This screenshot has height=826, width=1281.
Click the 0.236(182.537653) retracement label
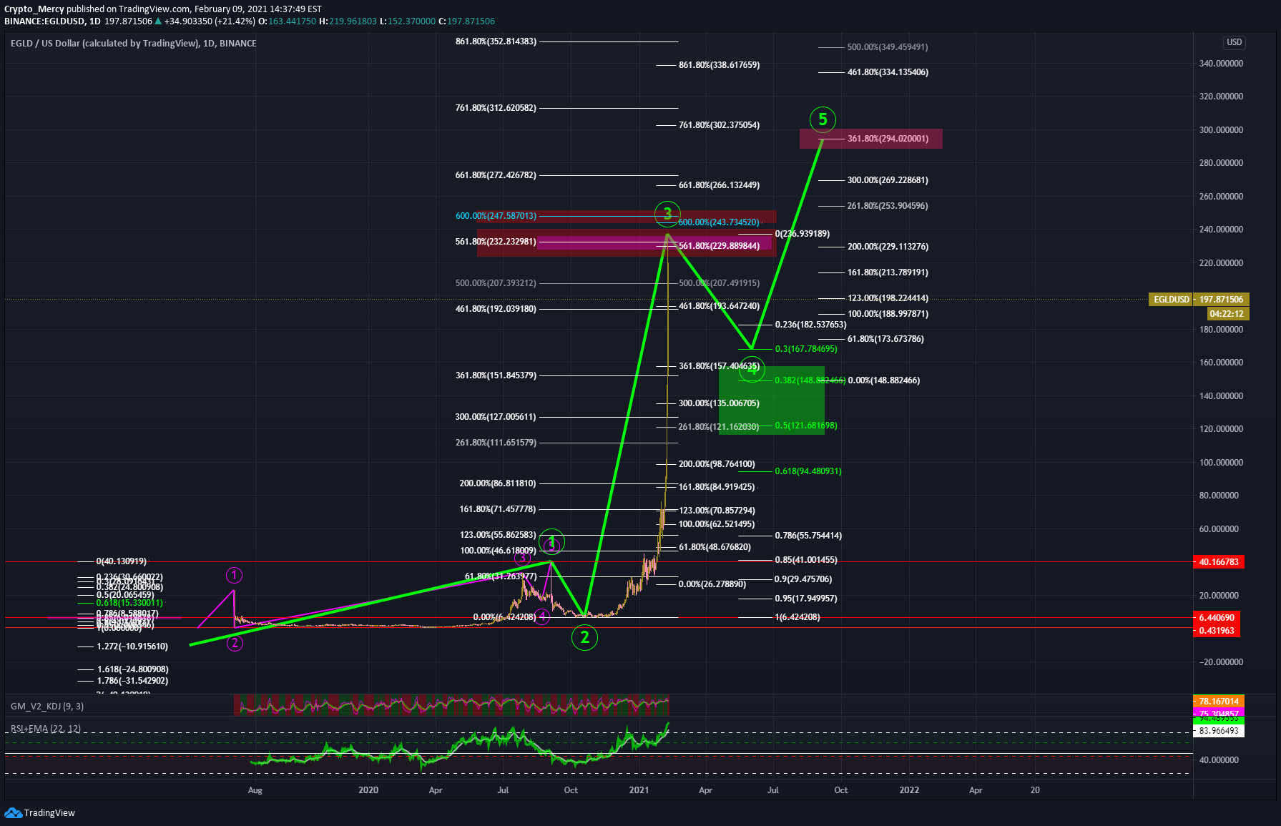[811, 325]
